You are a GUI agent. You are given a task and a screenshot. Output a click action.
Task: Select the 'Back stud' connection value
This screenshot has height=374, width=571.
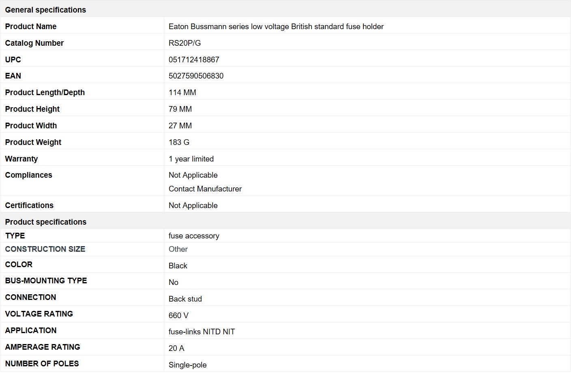pyautogui.click(x=185, y=299)
